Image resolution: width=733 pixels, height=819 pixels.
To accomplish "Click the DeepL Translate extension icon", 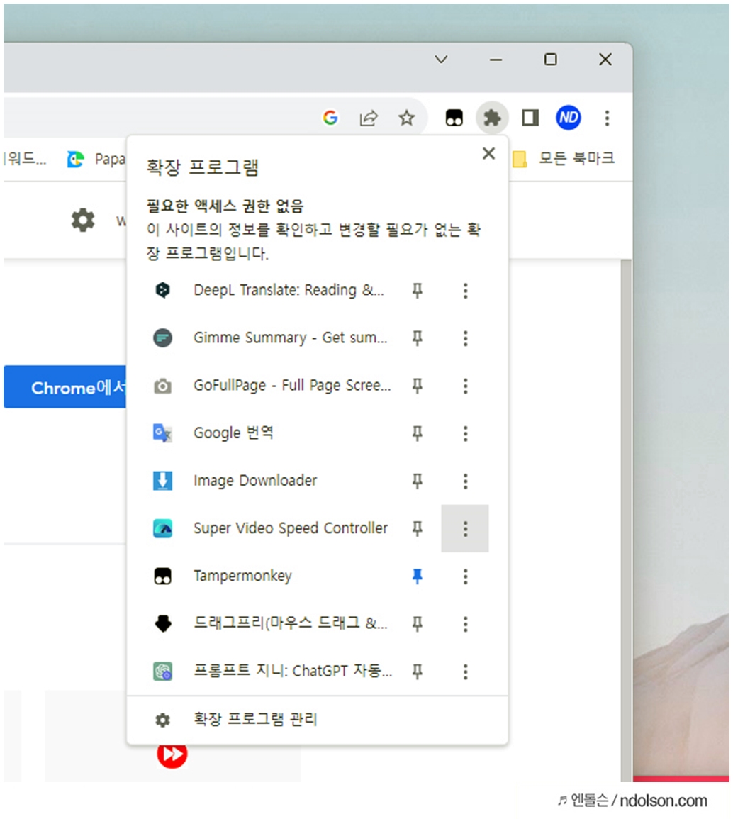I will (x=163, y=290).
